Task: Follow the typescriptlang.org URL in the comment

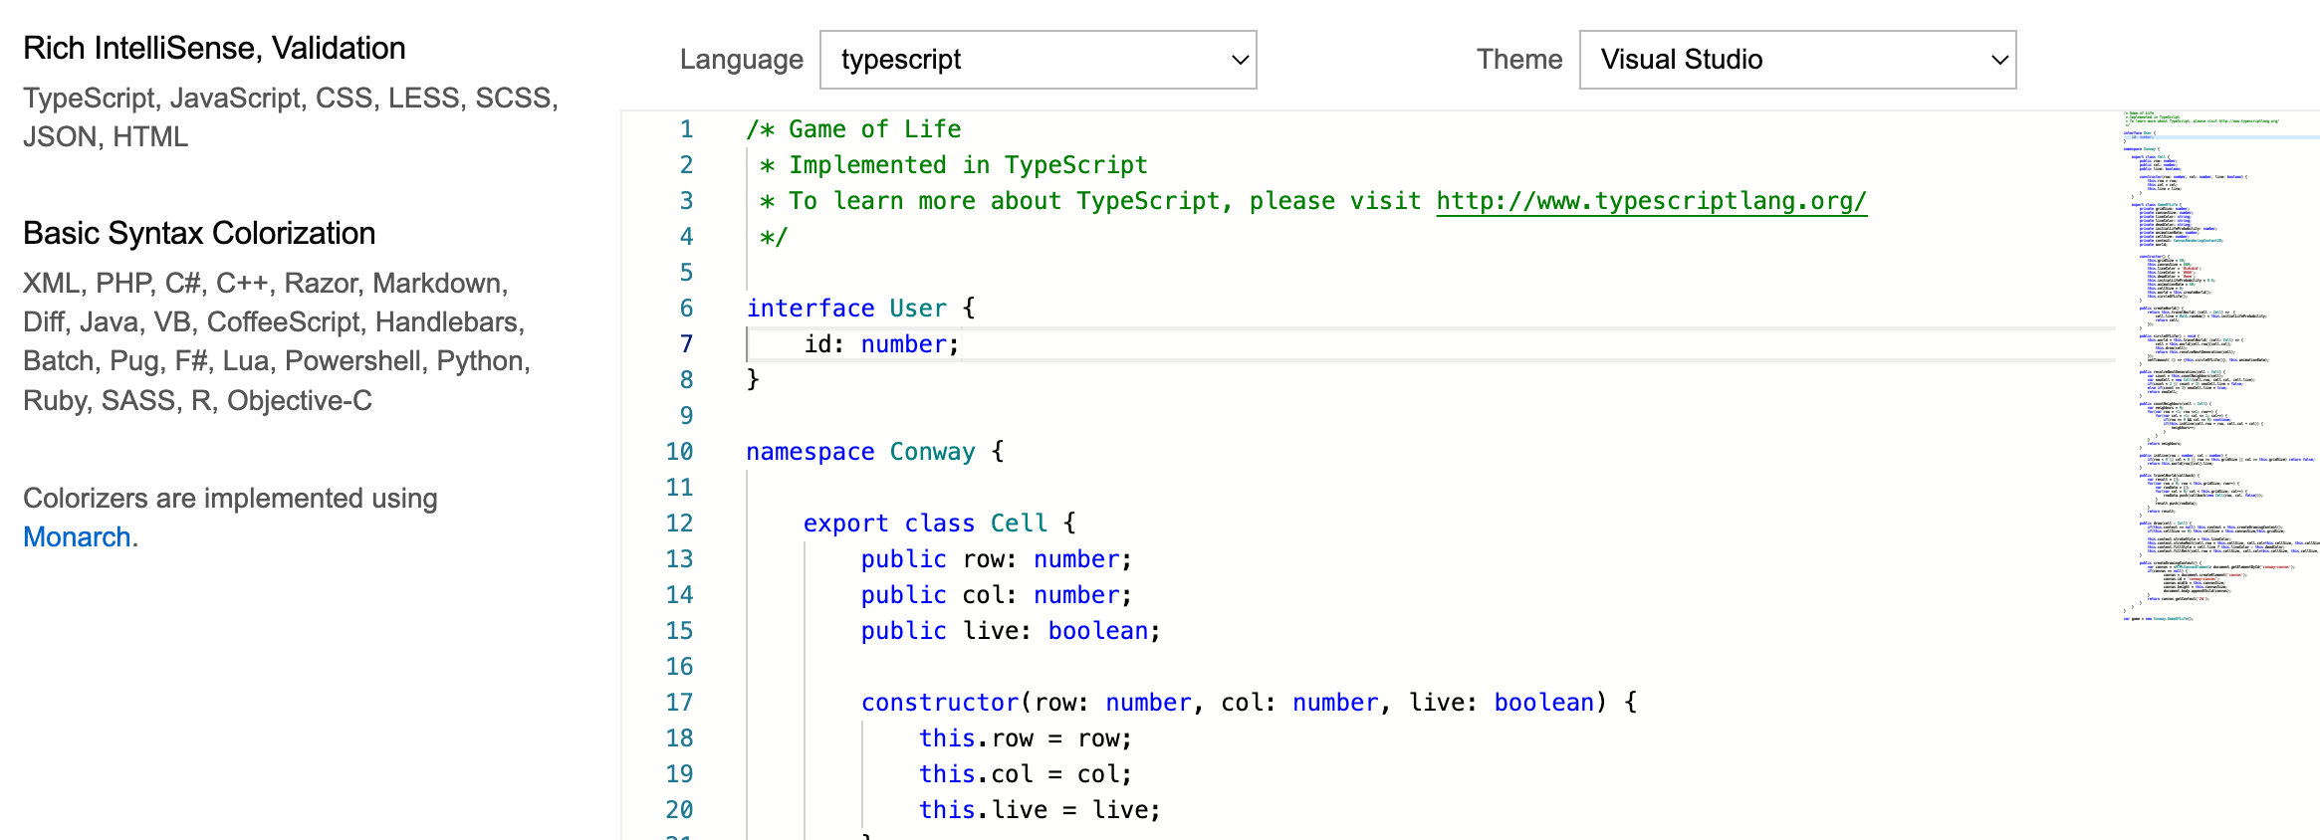Action: (x=1651, y=201)
